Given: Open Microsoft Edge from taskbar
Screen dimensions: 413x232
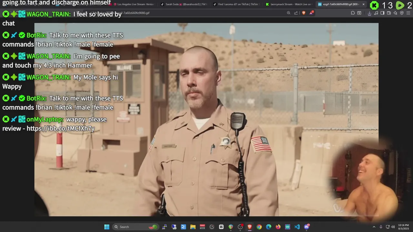Looking at the screenshot, I should pyautogui.click(x=268, y=227).
